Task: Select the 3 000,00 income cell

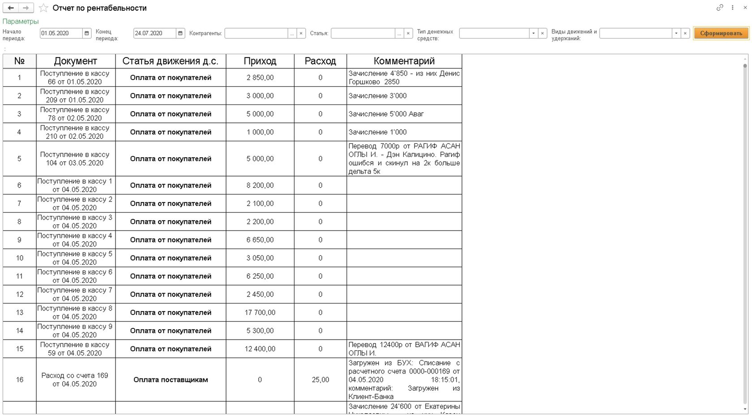Action: coord(260,96)
